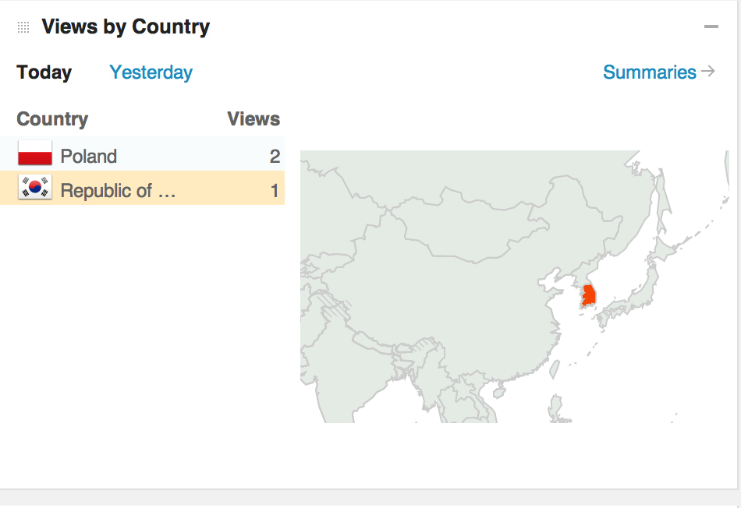Click Poland's view count of 2
This screenshot has height=508, width=741.
(275, 156)
